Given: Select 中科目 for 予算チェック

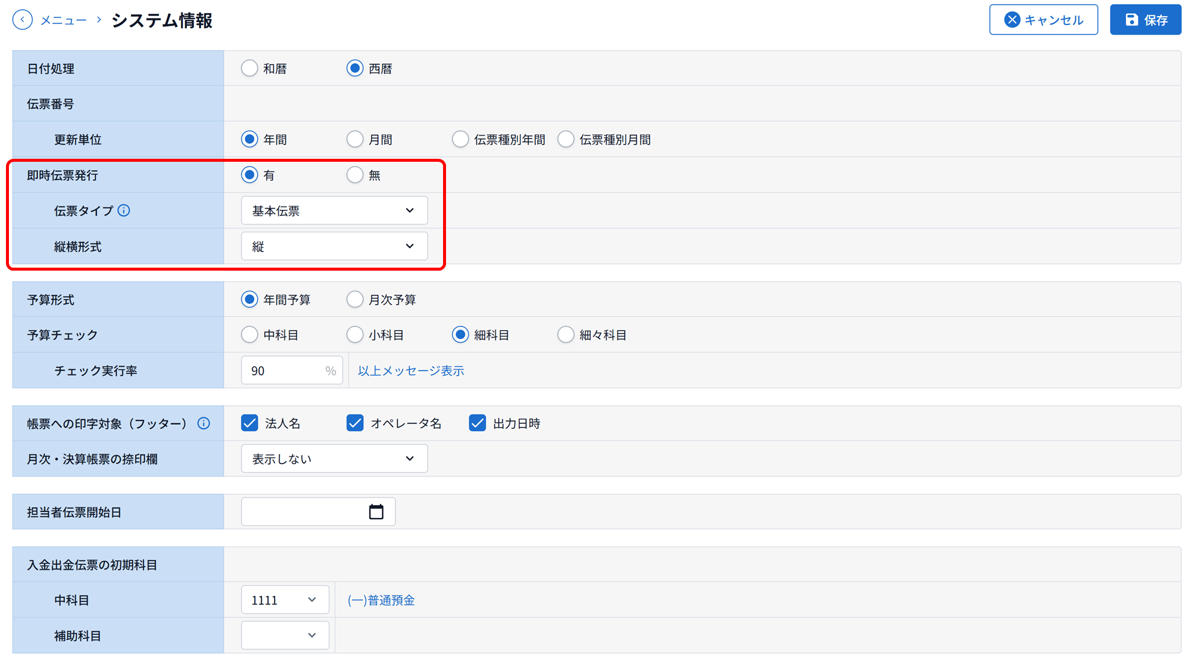Looking at the screenshot, I should (x=250, y=335).
